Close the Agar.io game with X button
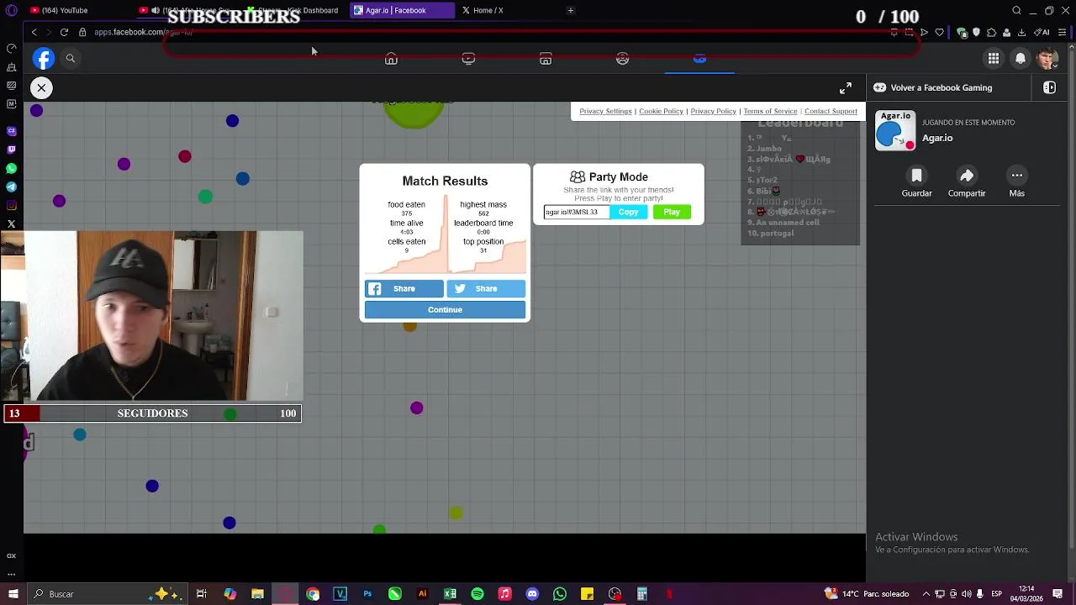Viewport: 1076px width, 605px height. click(41, 87)
